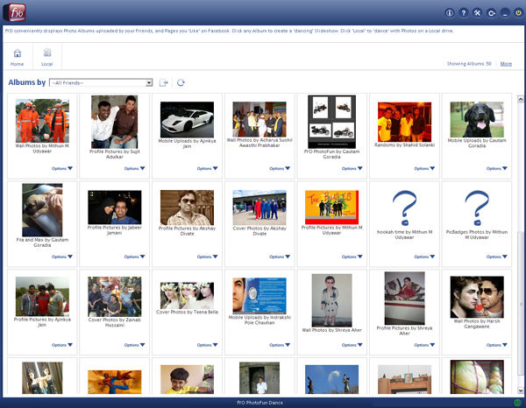Expand Options for hookah time album
The image size is (526, 408).
click(x=424, y=257)
